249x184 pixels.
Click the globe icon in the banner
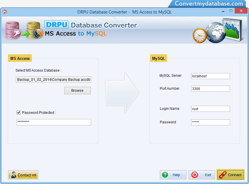point(215,32)
